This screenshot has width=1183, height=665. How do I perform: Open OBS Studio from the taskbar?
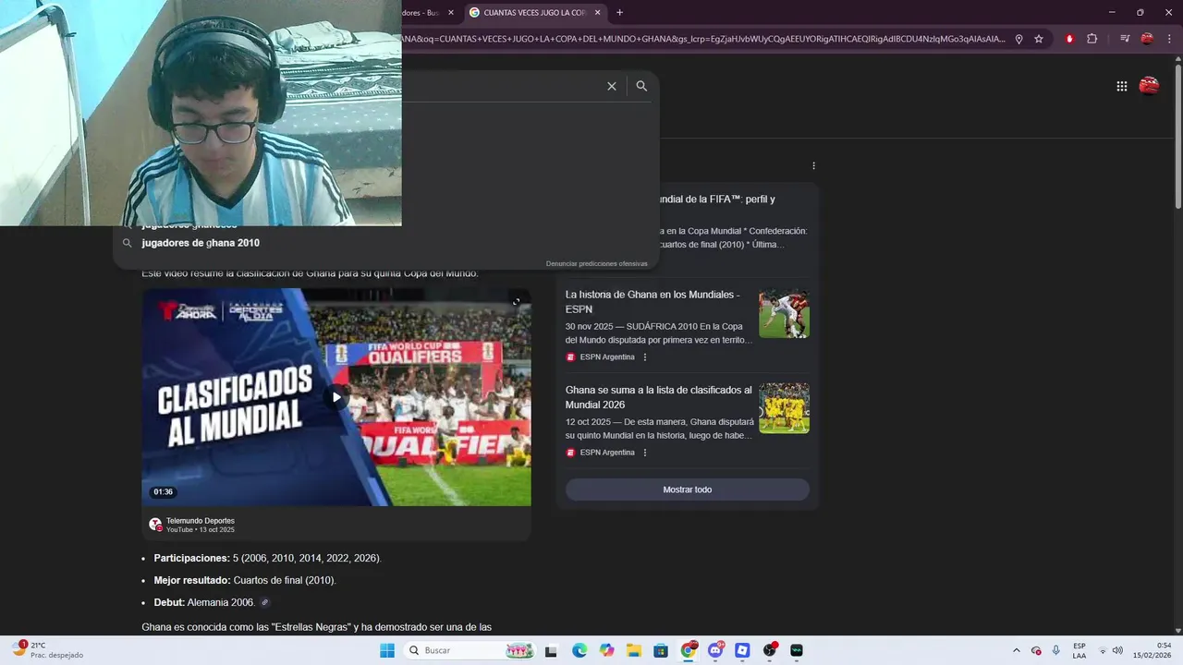point(769,650)
